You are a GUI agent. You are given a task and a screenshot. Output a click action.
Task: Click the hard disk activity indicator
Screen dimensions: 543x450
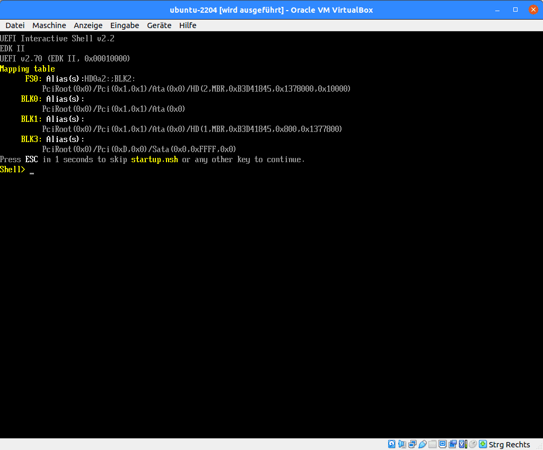pos(392,444)
